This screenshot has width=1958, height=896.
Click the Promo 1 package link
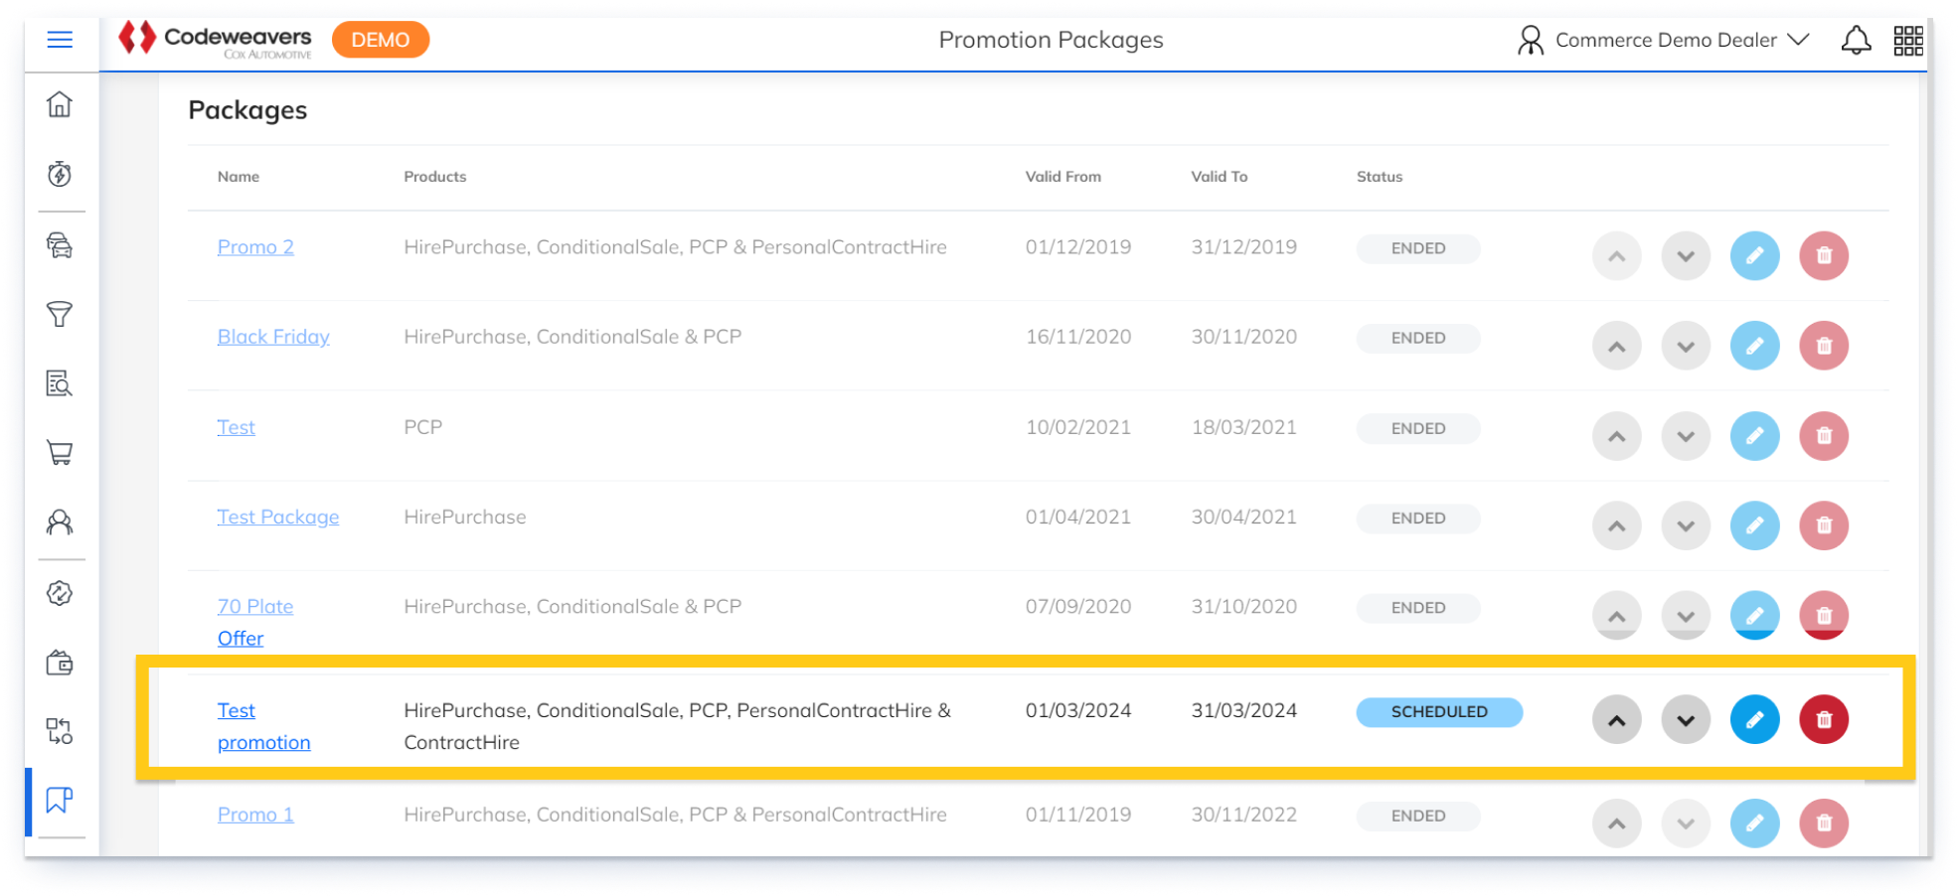(255, 815)
